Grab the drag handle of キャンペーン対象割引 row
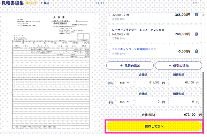Viewport: 207px width, 137px height. (x=109, y=51)
